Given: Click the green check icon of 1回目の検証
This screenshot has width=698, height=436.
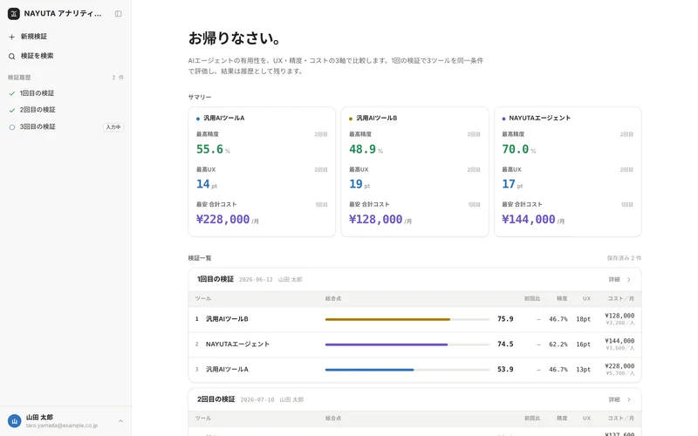Looking at the screenshot, I should click(12, 93).
